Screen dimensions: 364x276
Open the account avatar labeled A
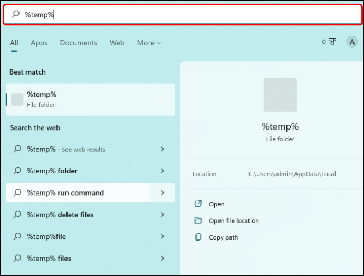(352, 42)
